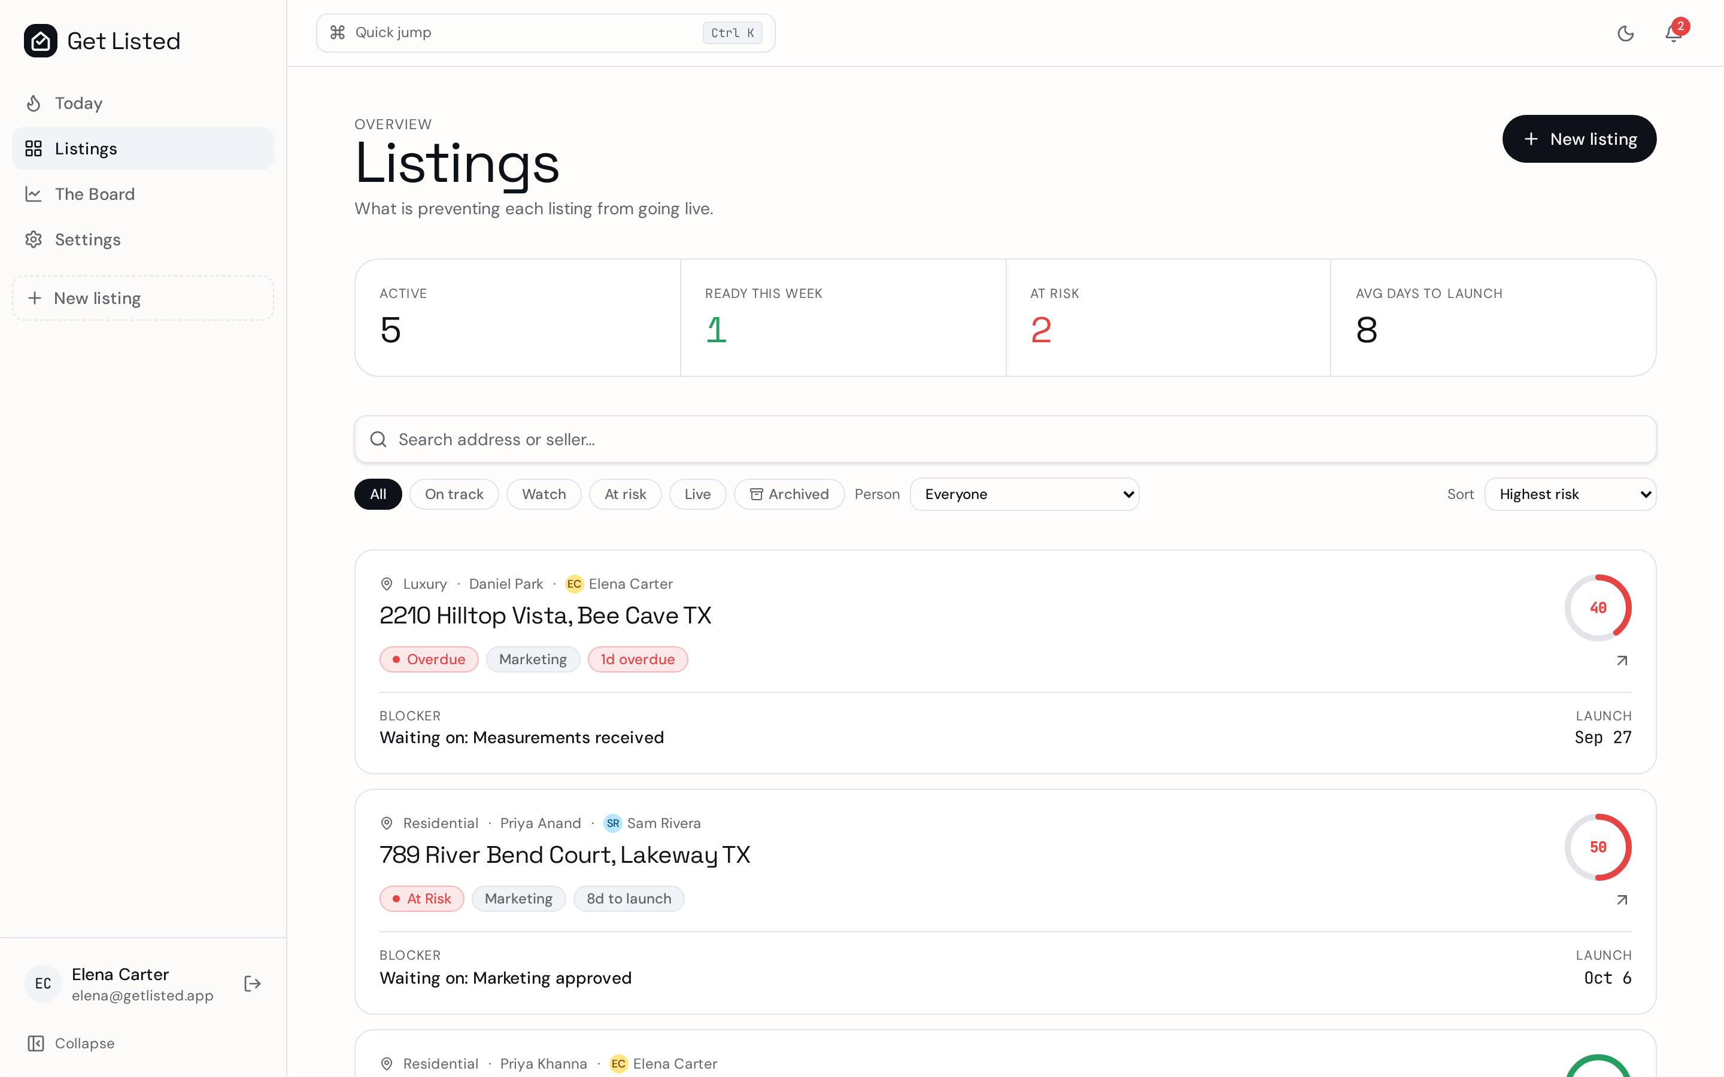
Task: Click location pin icon on Priya Anand listing
Action: point(387,823)
